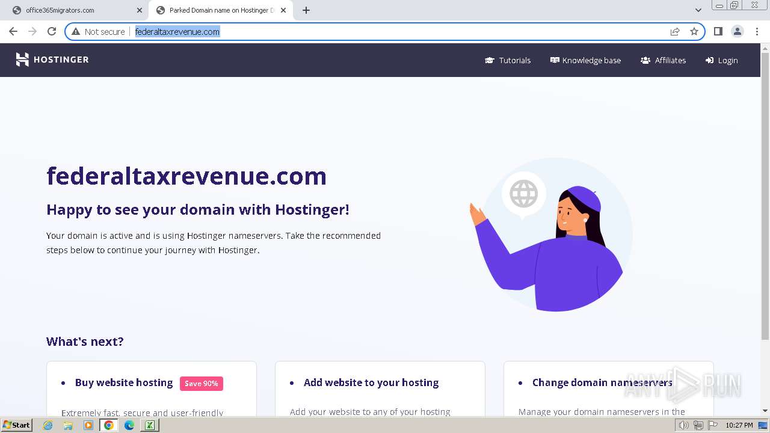Open the media player taskbar icon
Screen dimensions: 770x433
88,425
